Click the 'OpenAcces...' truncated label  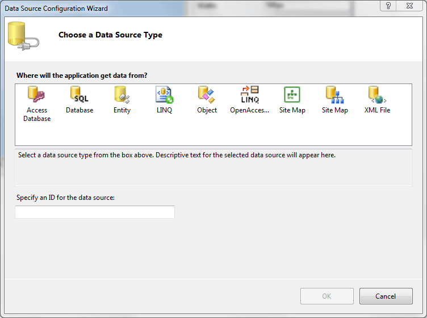coord(249,110)
